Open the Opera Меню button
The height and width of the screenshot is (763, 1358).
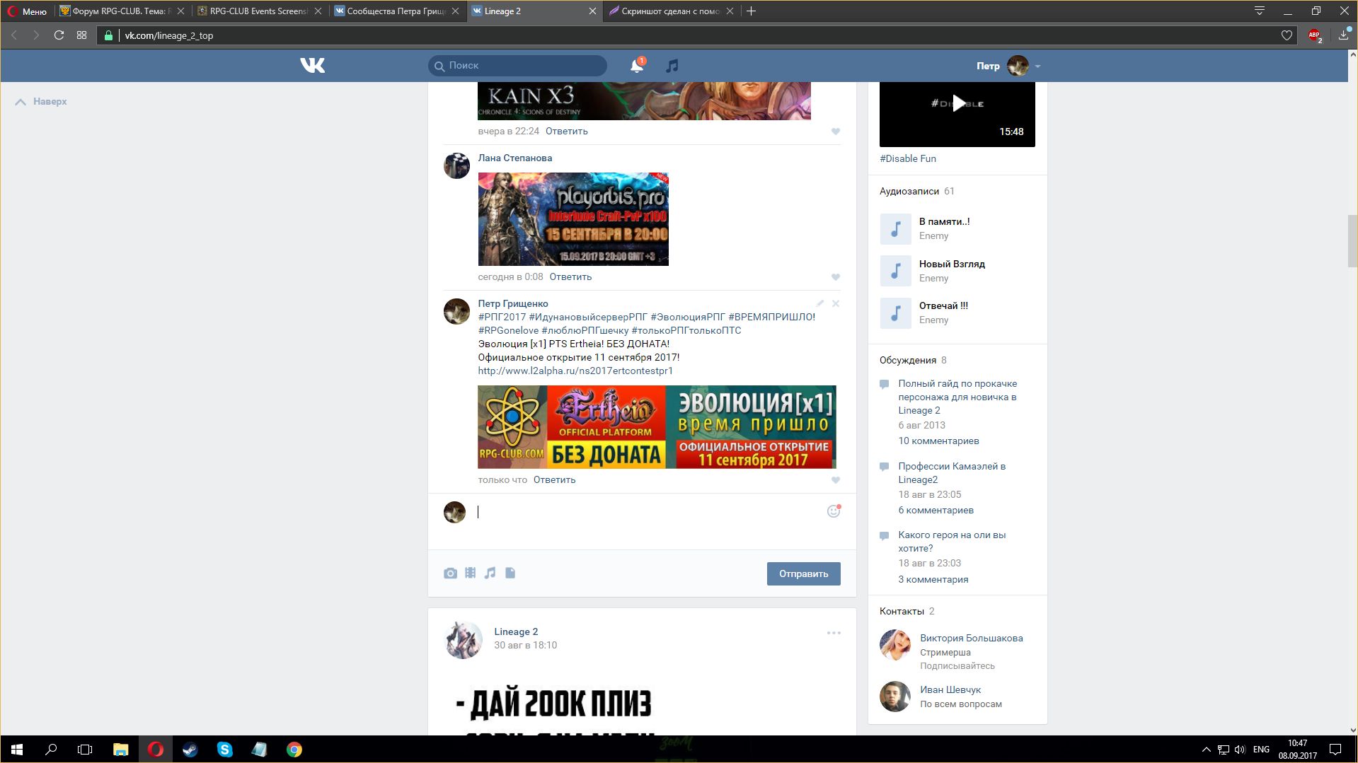[x=28, y=11]
